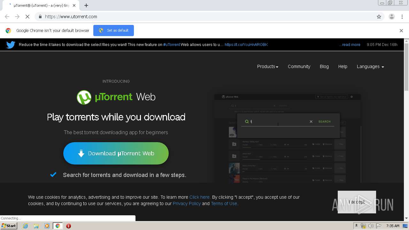Open the red Opera taskbar icon
409x230 pixels.
pyautogui.click(x=68, y=226)
